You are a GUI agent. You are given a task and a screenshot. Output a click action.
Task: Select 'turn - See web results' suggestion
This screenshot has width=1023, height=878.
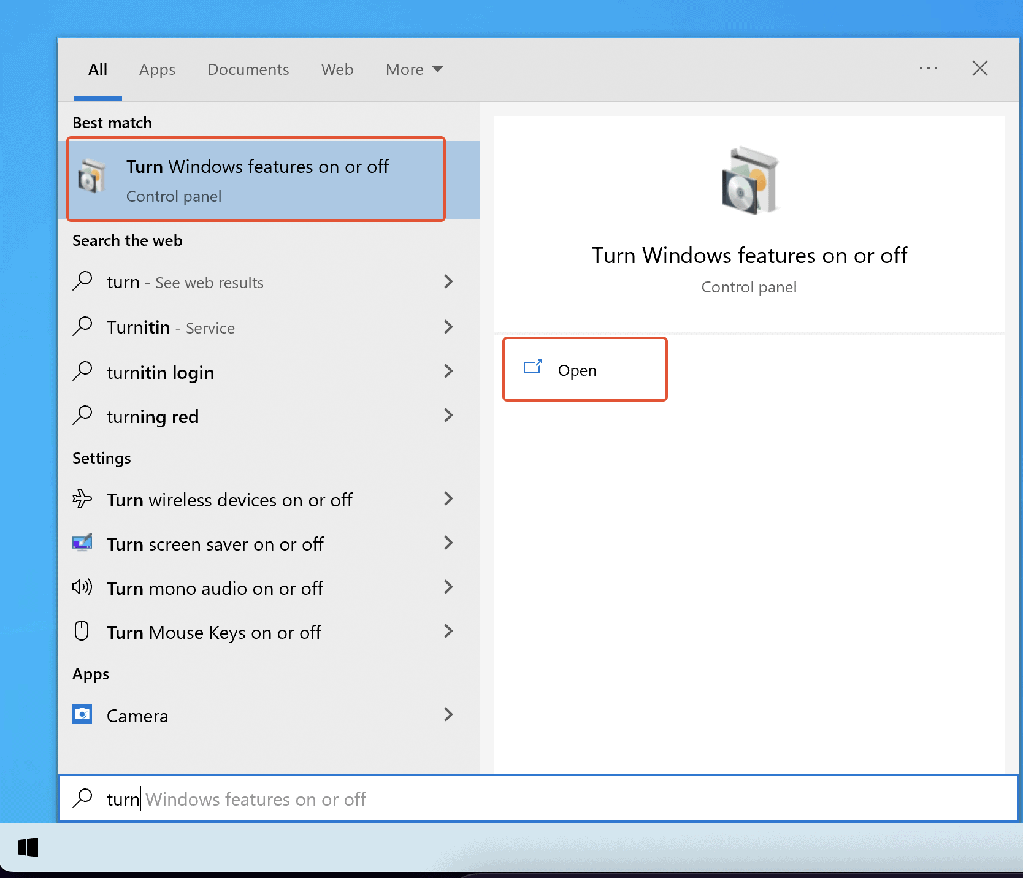tap(268, 282)
